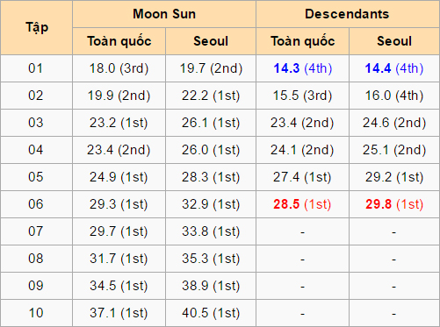Click the 15.5 (3rd) cell
Viewport: 440px width, 327px height.
click(302, 96)
